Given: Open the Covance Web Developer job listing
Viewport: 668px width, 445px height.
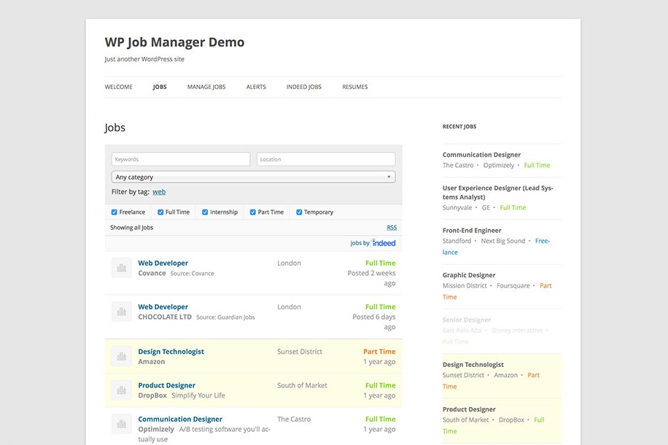Looking at the screenshot, I should coord(163,263).
